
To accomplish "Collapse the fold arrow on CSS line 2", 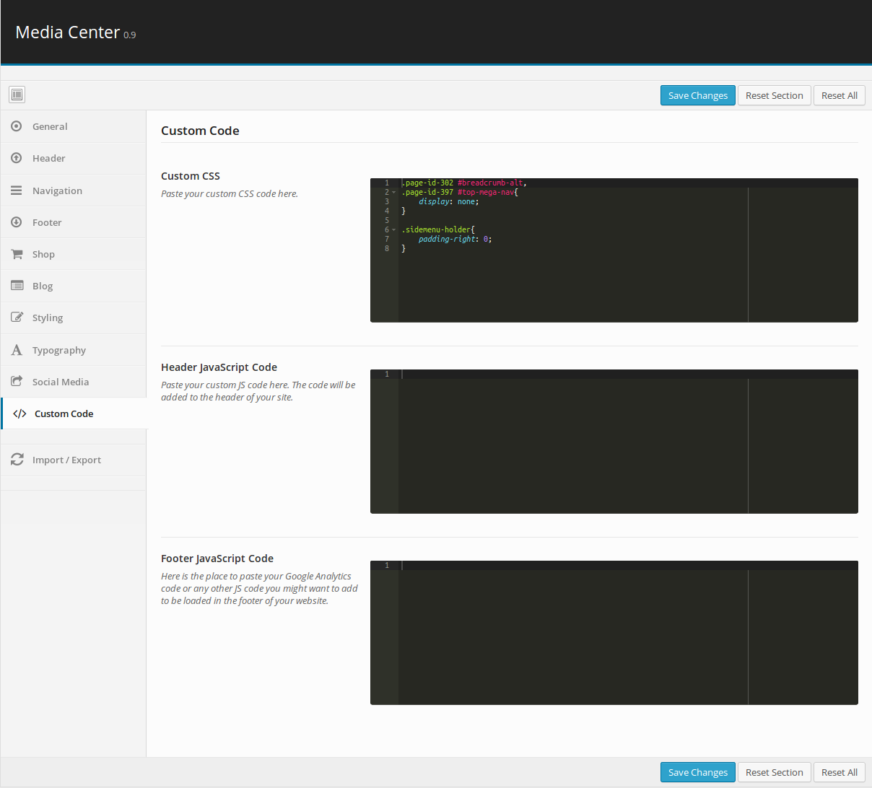I will [x=394, y=193].
